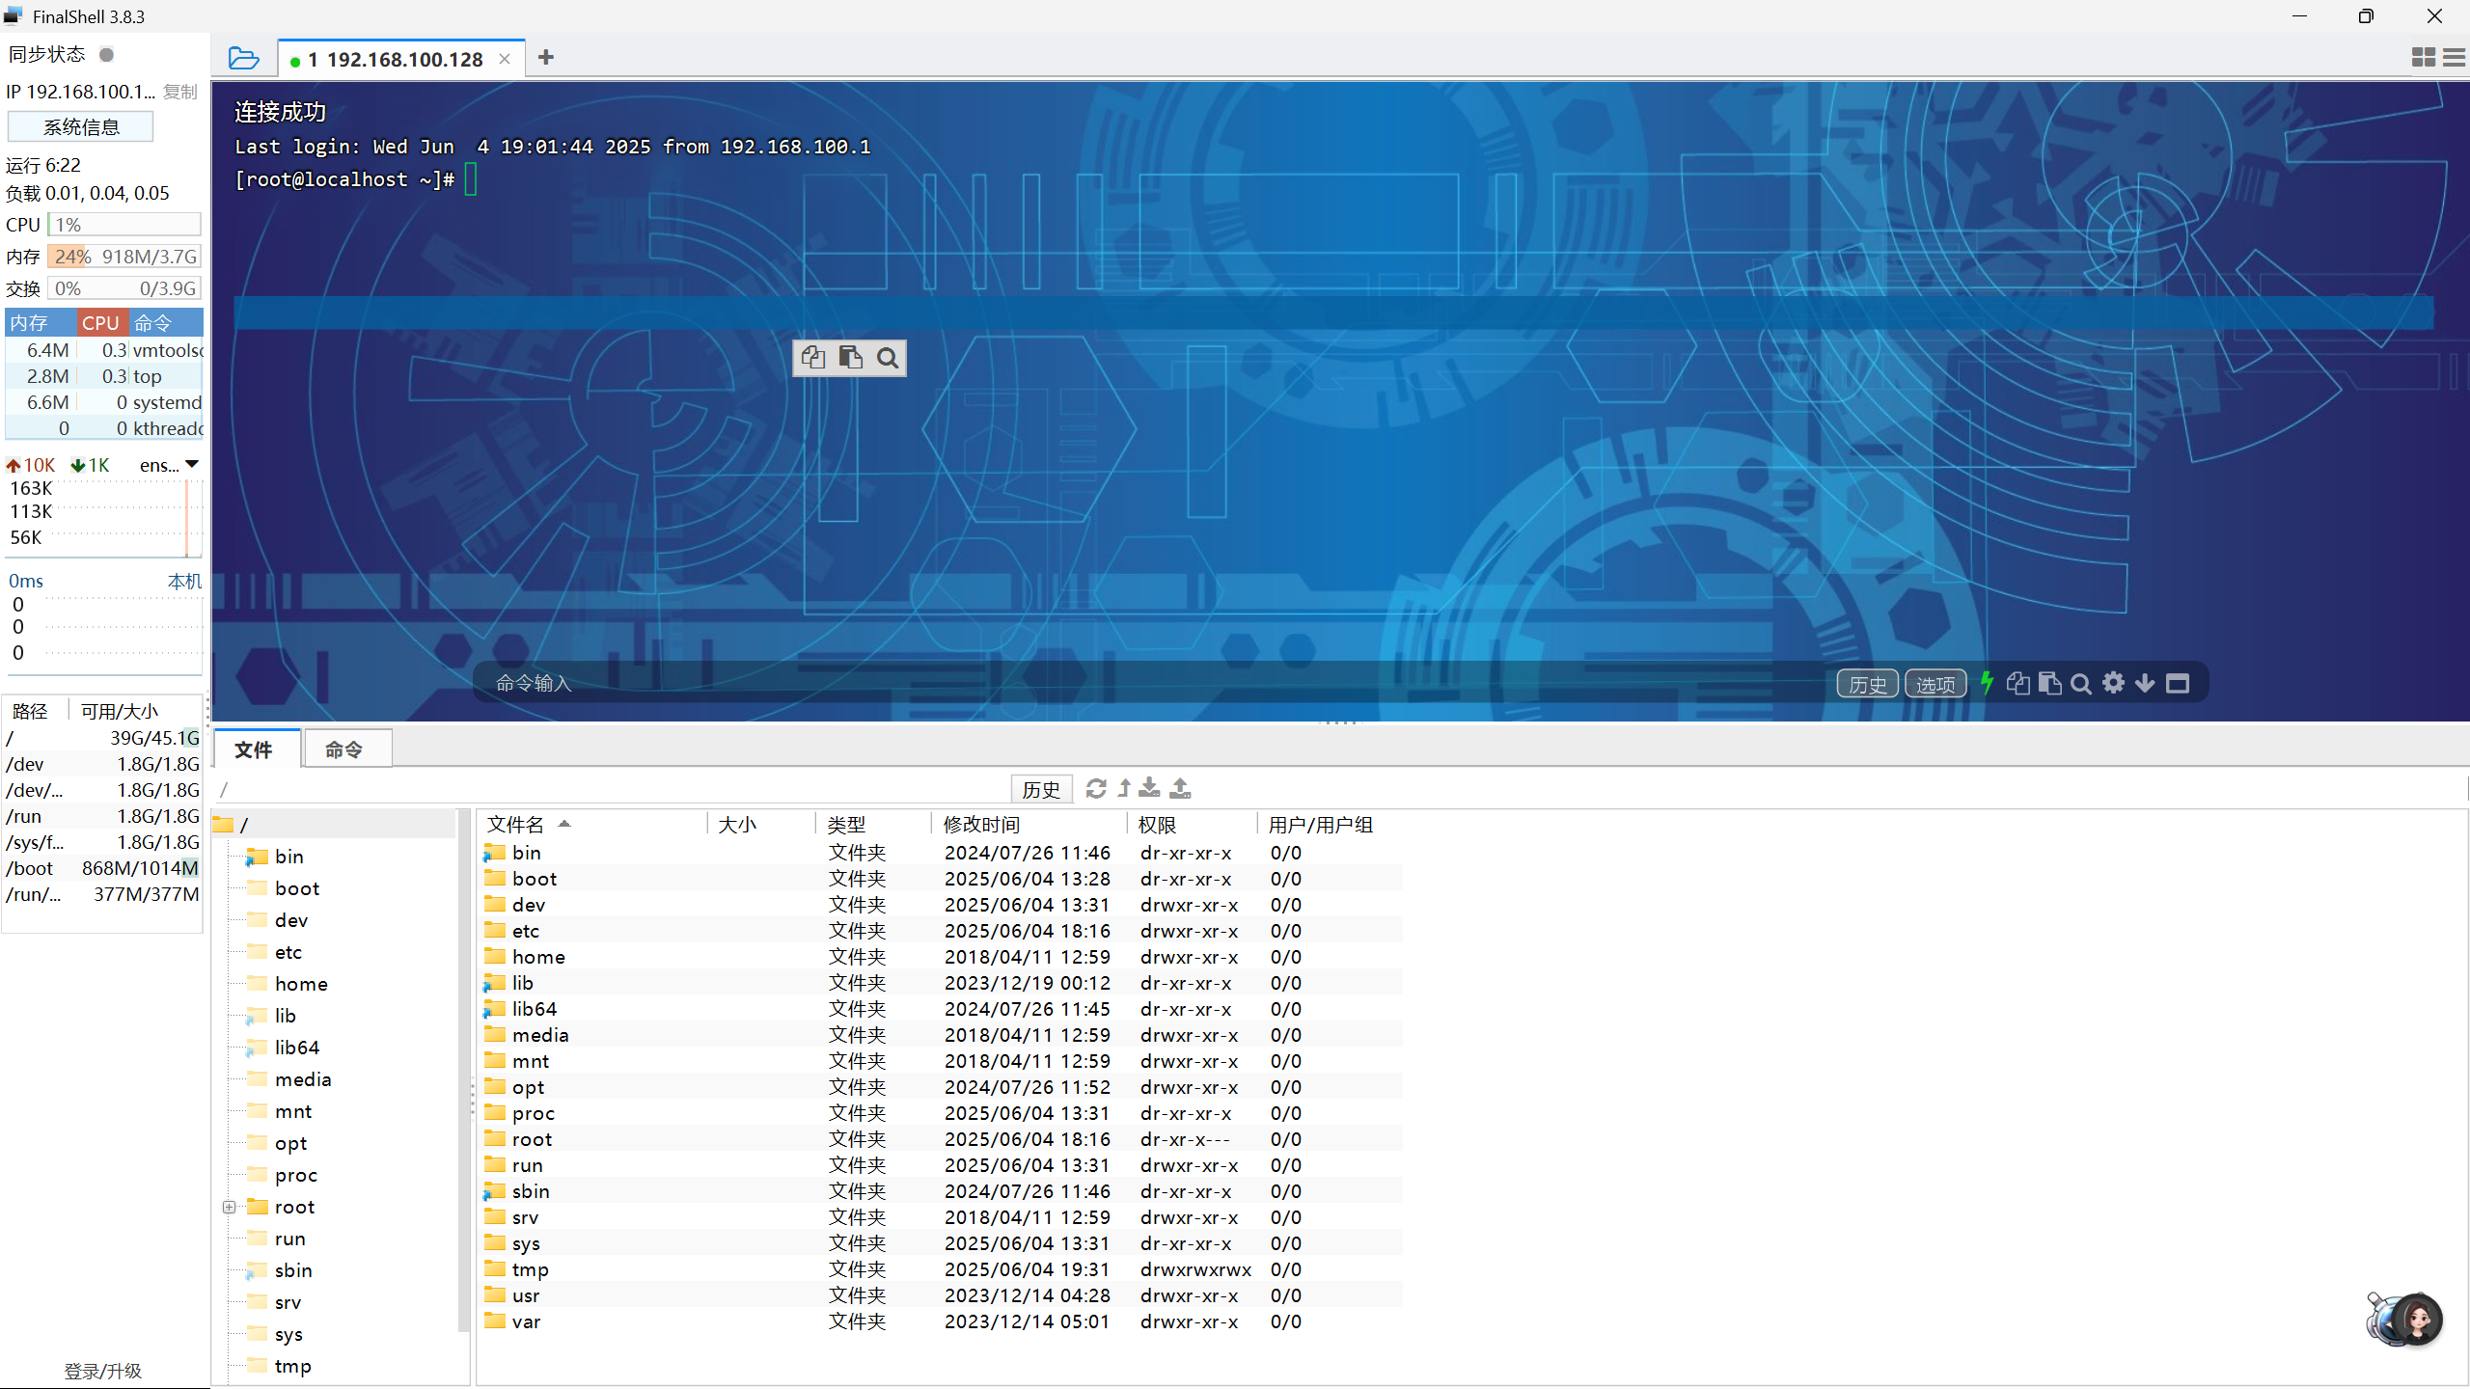Viewport: 2470px width, 1389px height.
Task: Open the network interface ens dropdown
Action: (191, 465)
